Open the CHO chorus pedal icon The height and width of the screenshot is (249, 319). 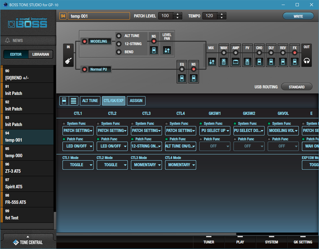259,62
